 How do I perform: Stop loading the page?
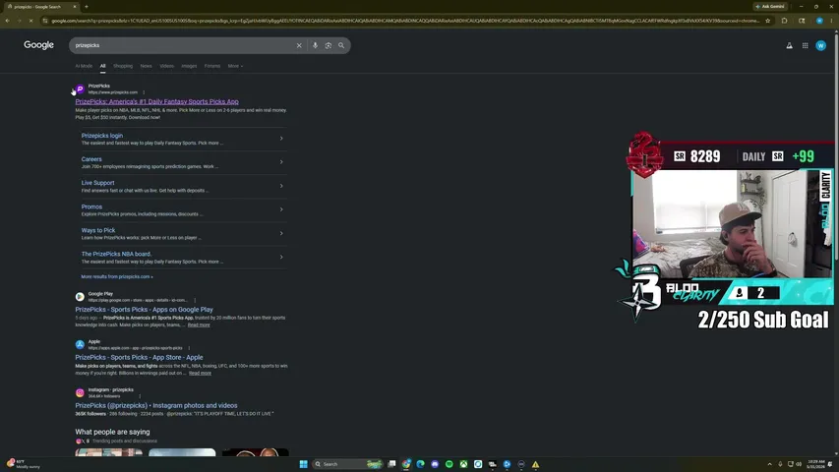[31, 21]
